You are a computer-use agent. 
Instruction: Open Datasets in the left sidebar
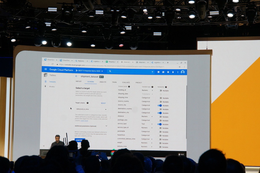tap(52, 82)
